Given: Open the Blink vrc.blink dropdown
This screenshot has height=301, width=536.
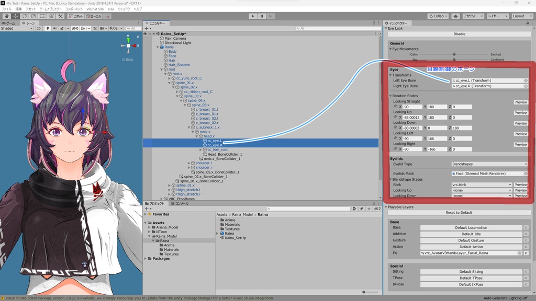Looking at the screenshot, I should tap(482, 184).
